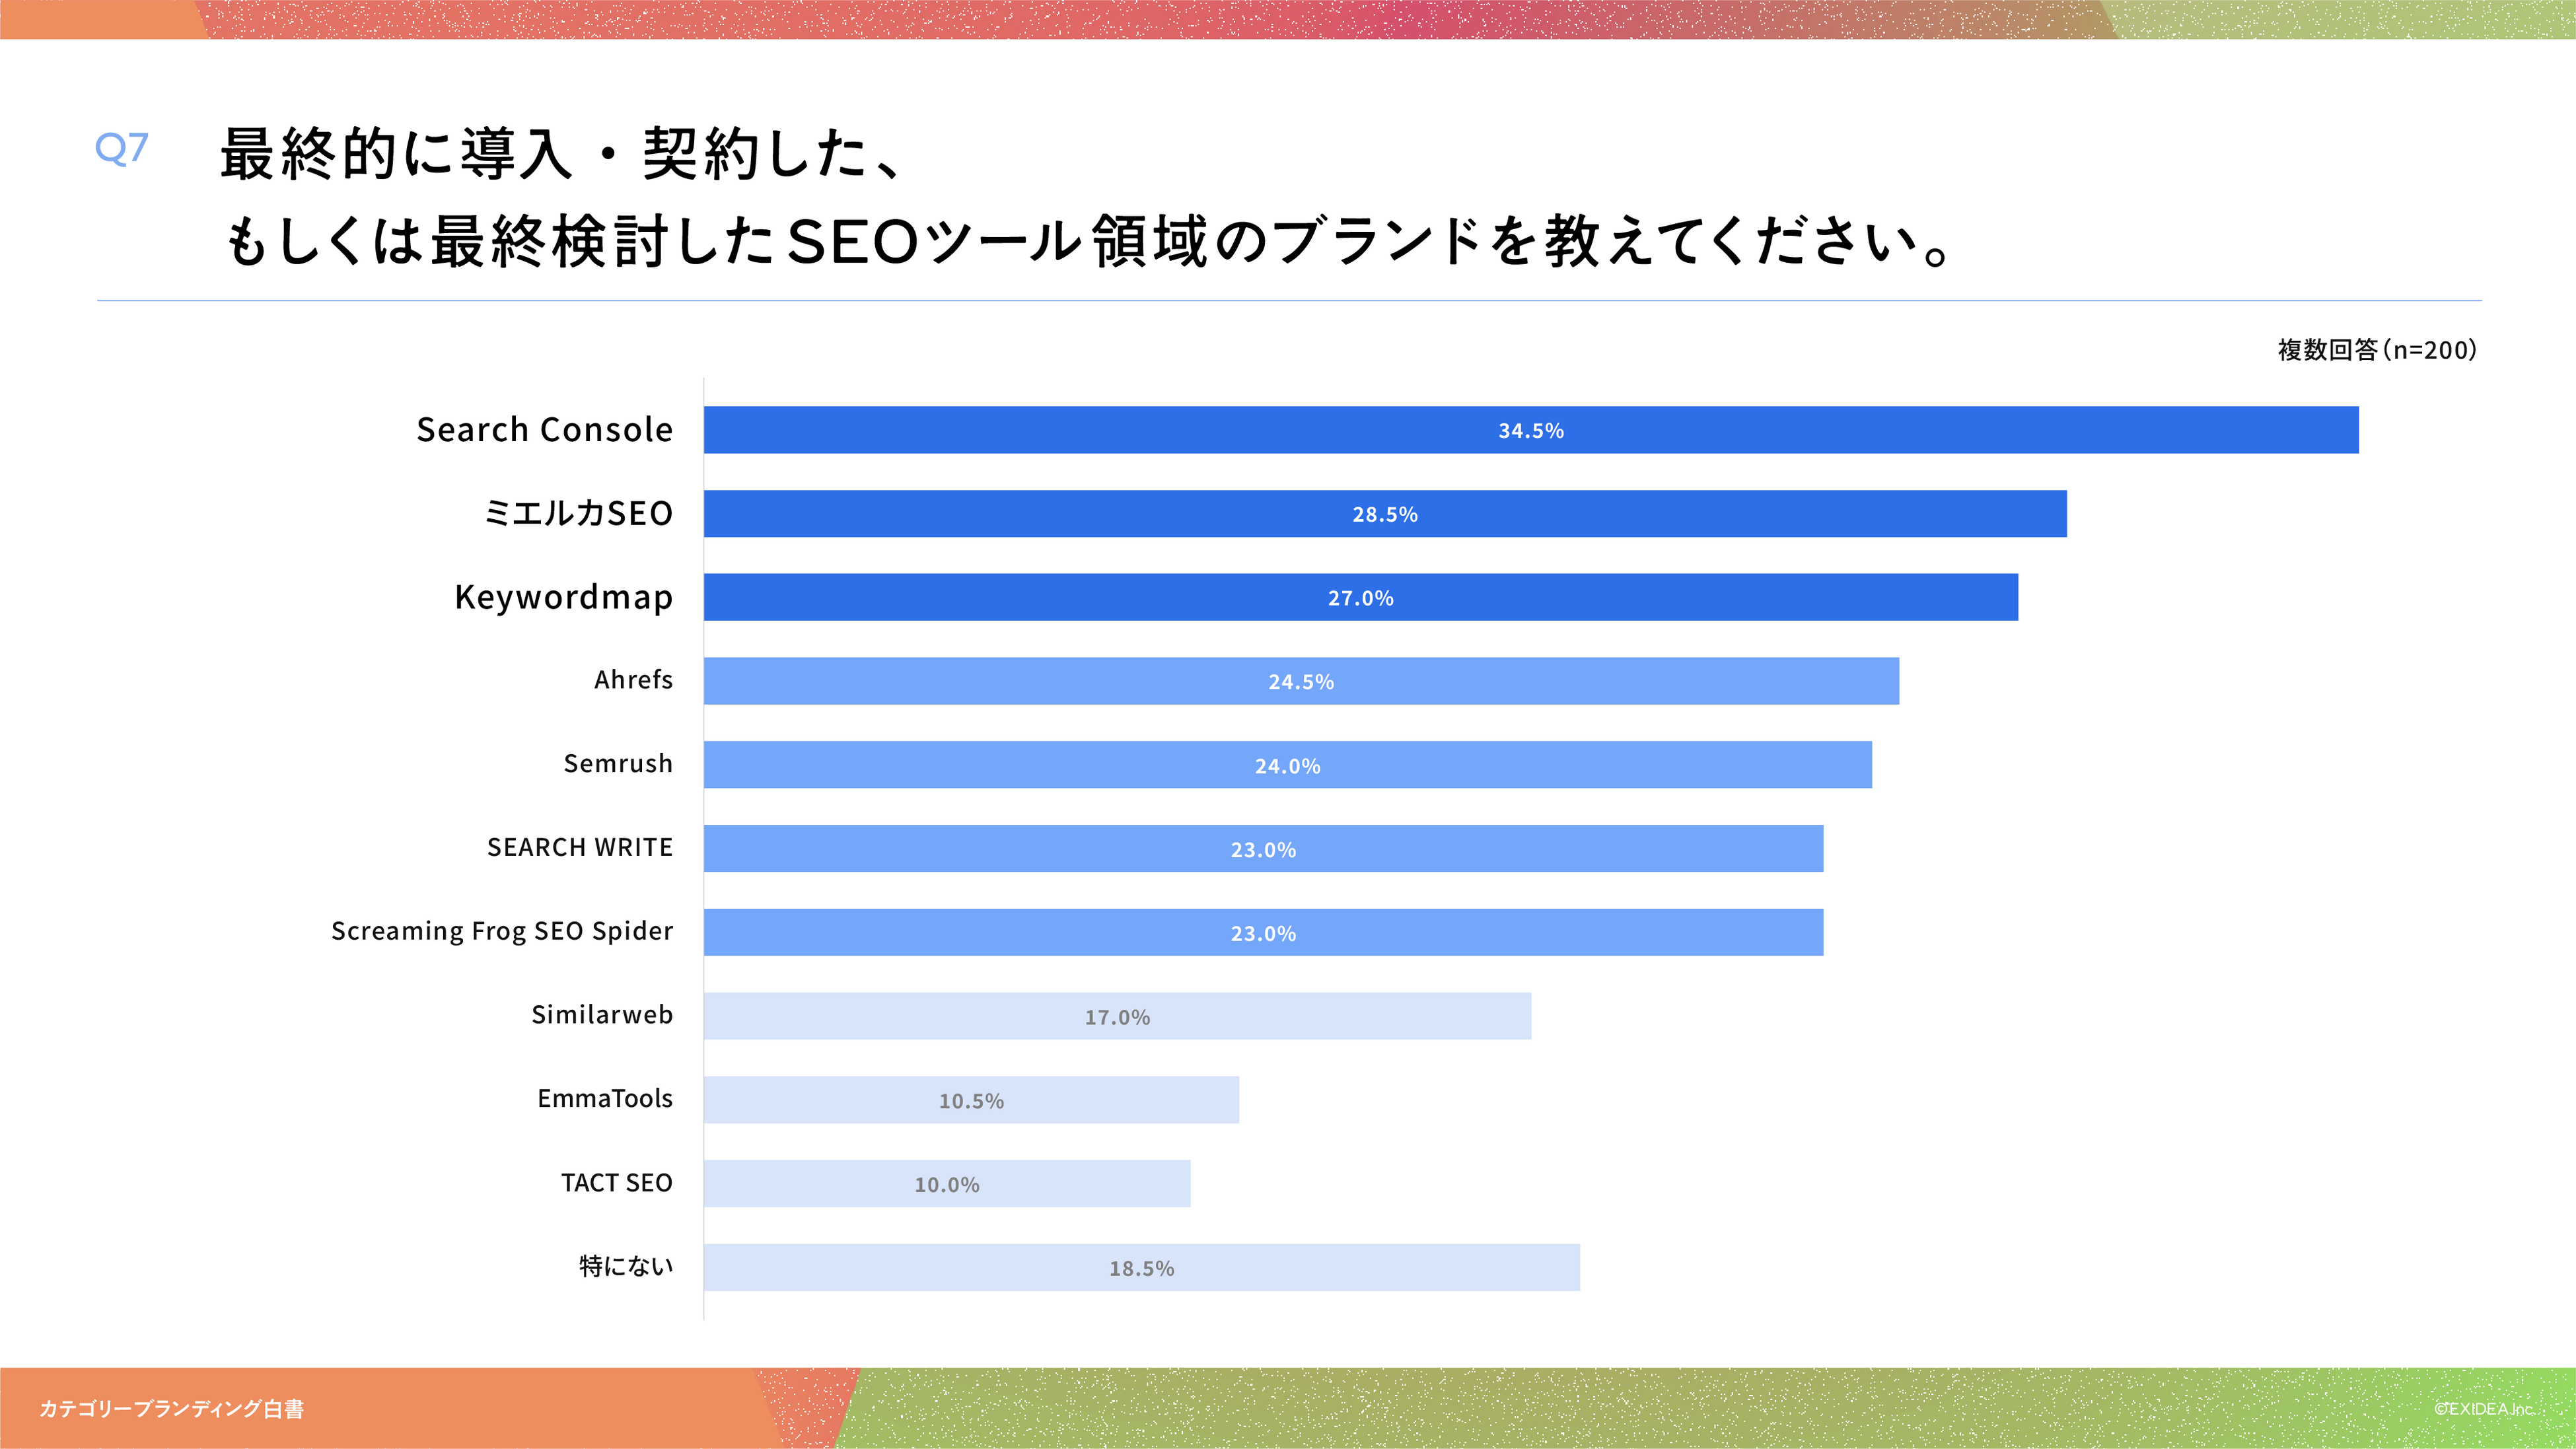Click the Keywordmap 27.0% bar
The image size is (2576, 1449).
1360,597
